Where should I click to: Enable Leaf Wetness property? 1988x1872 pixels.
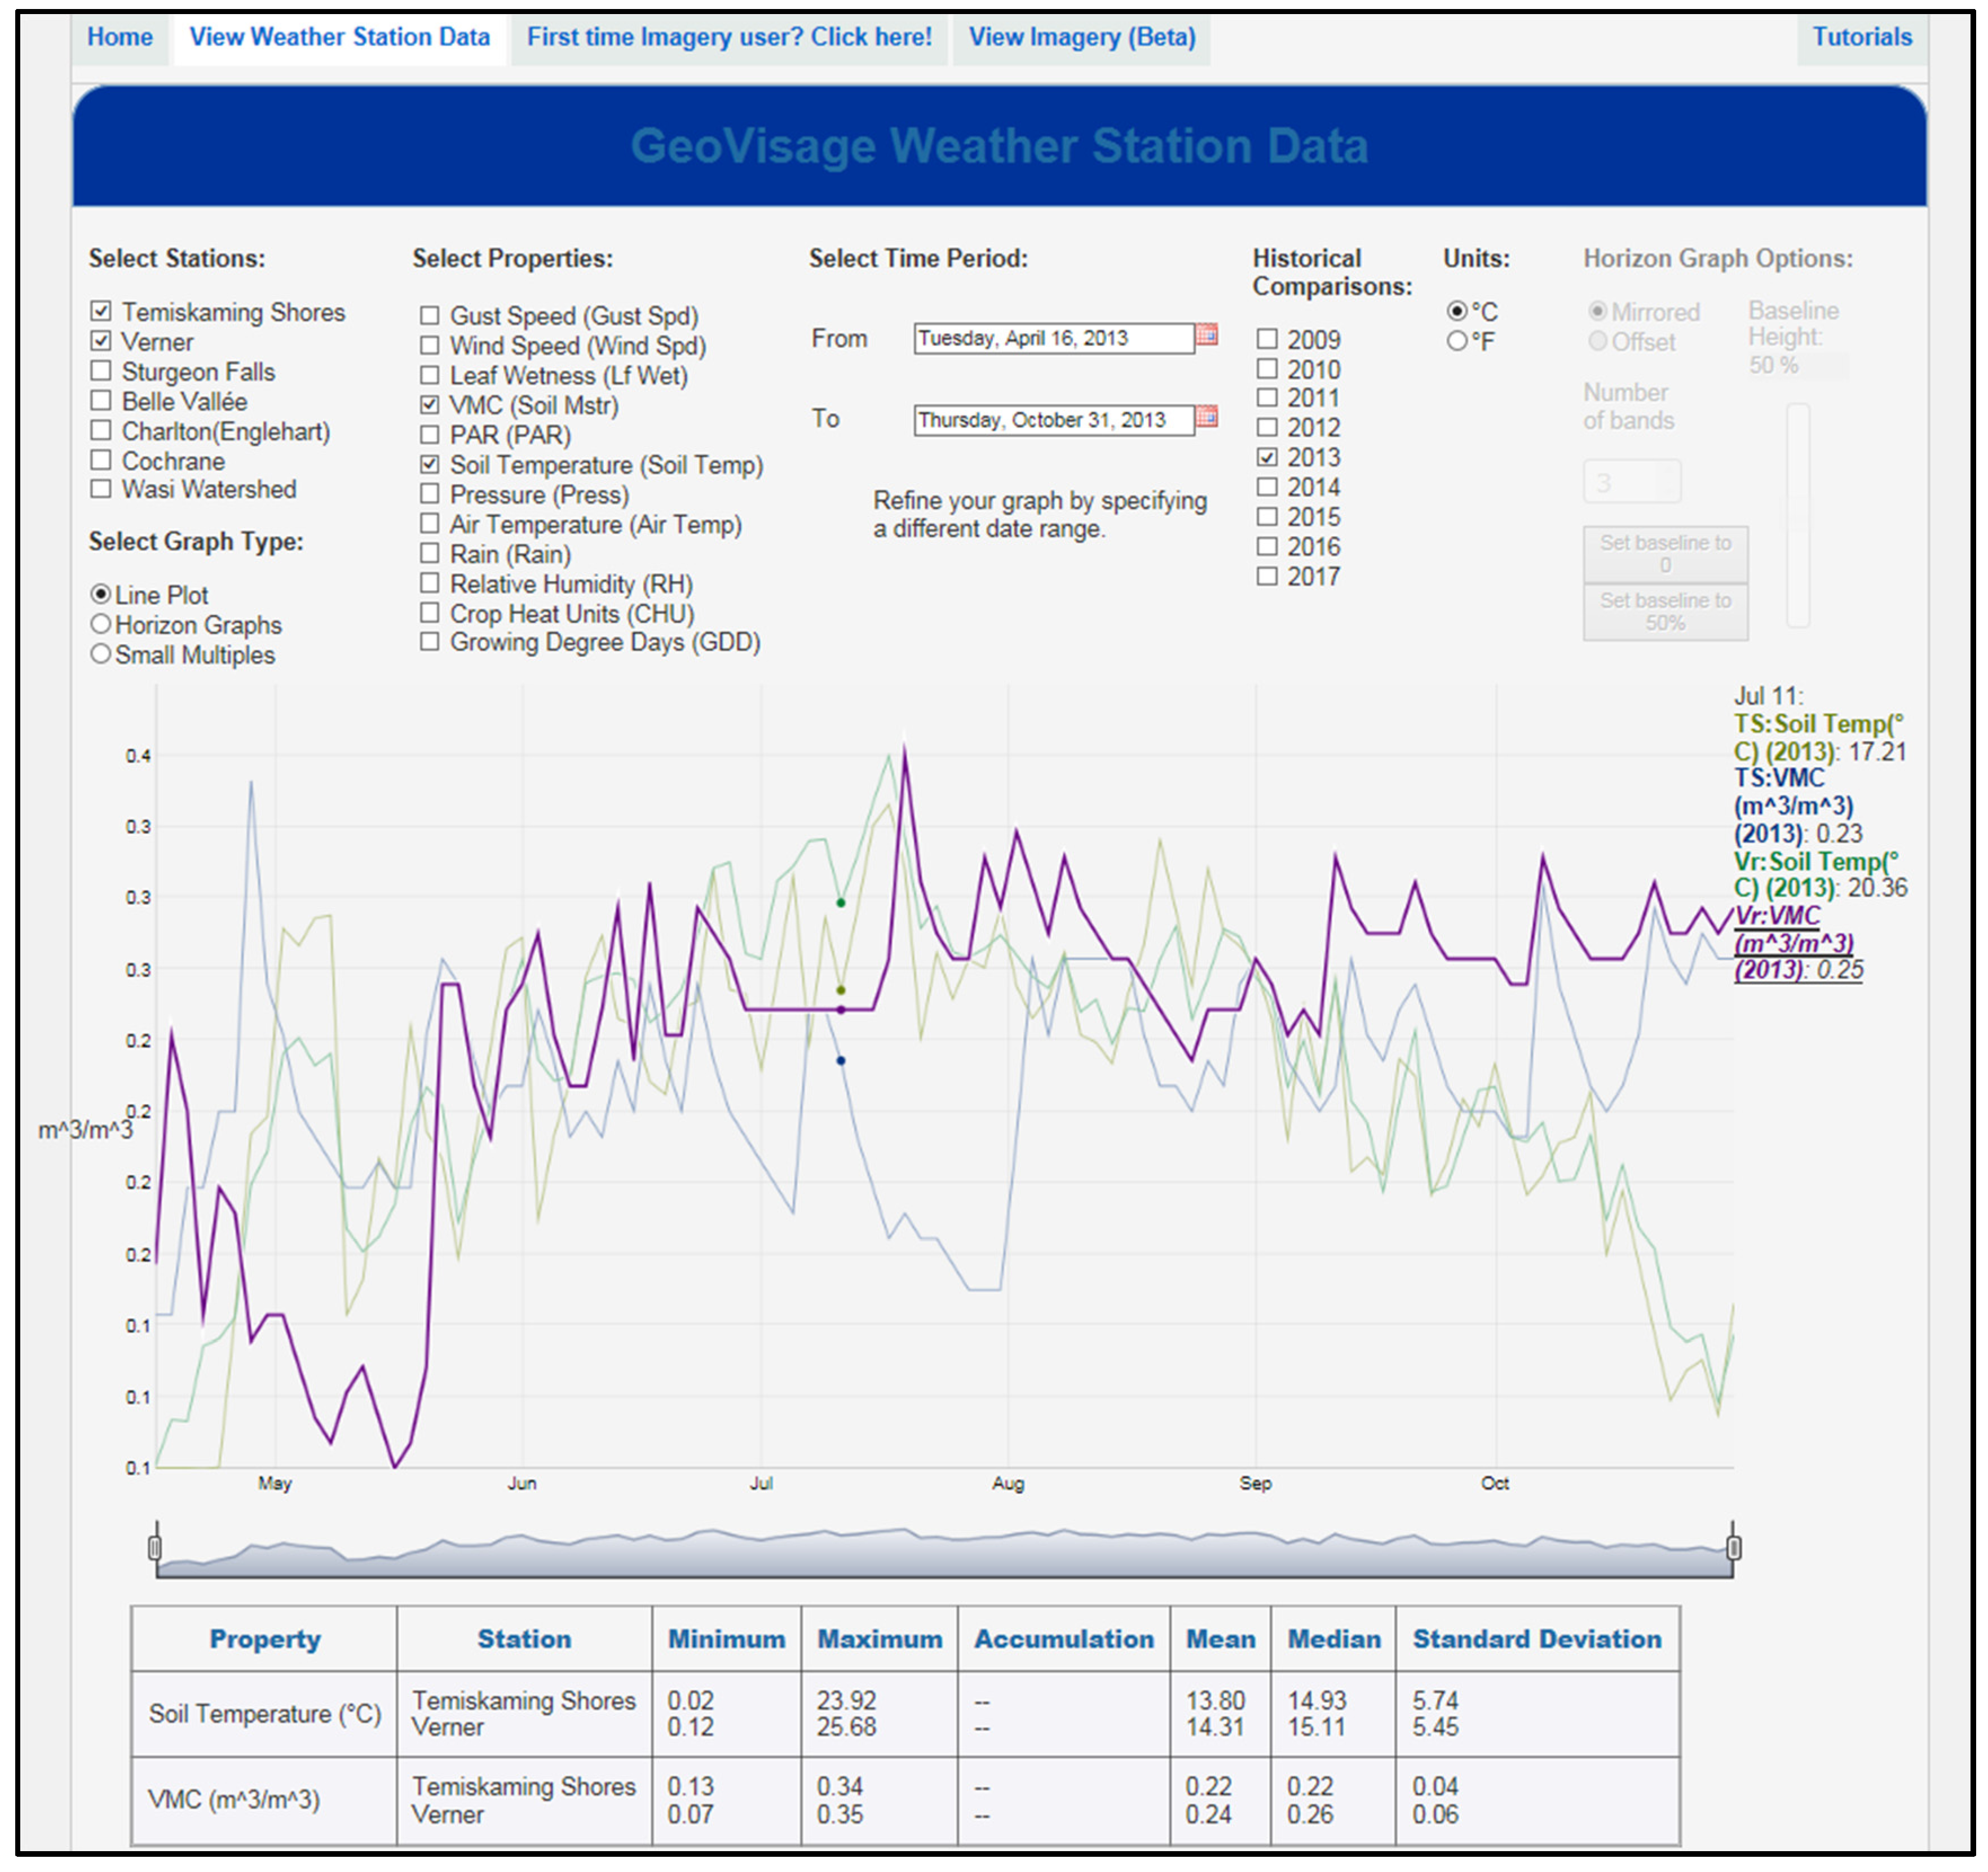pos(430,376)
